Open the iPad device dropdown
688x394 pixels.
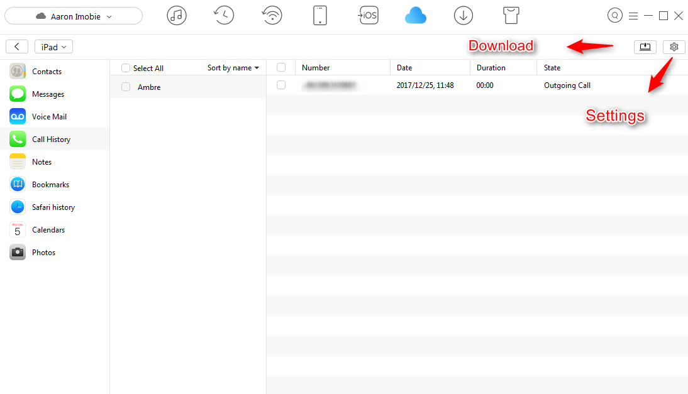pos(53,46)
